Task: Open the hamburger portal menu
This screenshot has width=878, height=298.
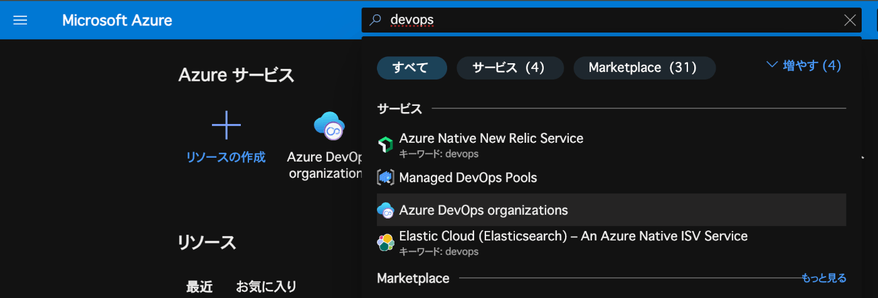Action: [20, 20]
